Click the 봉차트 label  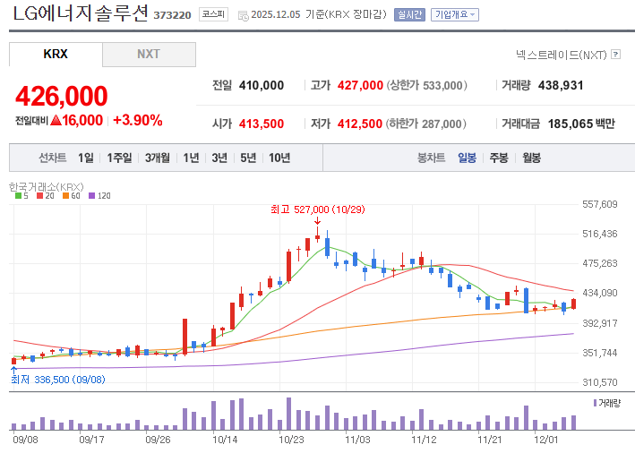click(x=432, y=158)
